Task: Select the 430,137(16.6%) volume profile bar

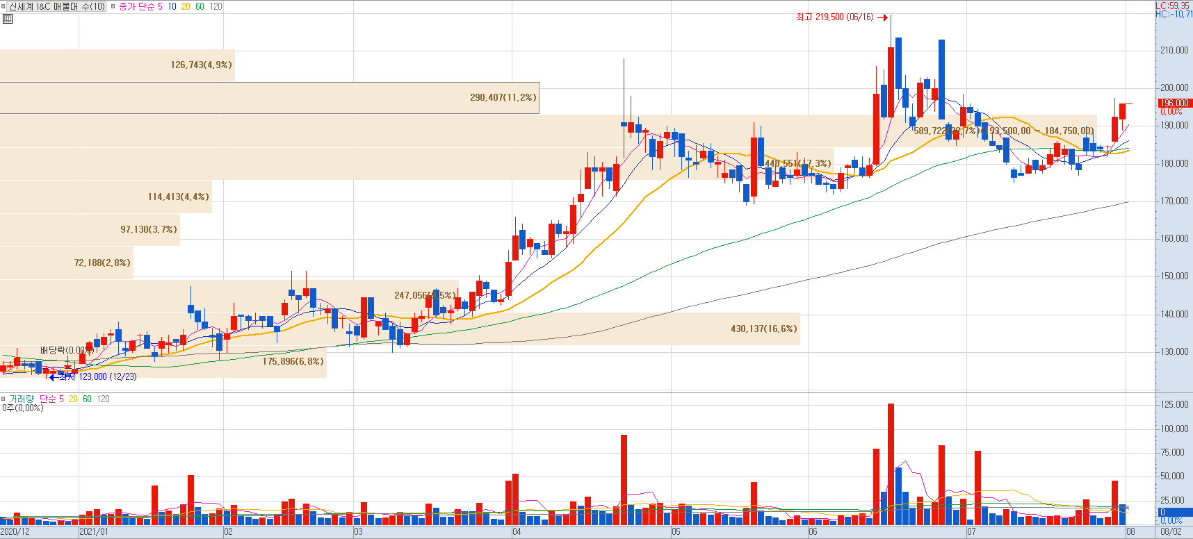Action: pos(400,329)
